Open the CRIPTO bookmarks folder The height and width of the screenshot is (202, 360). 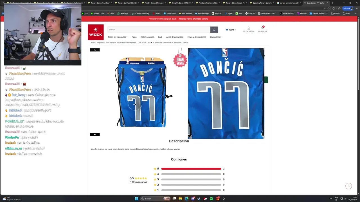(x=335, y=13)
